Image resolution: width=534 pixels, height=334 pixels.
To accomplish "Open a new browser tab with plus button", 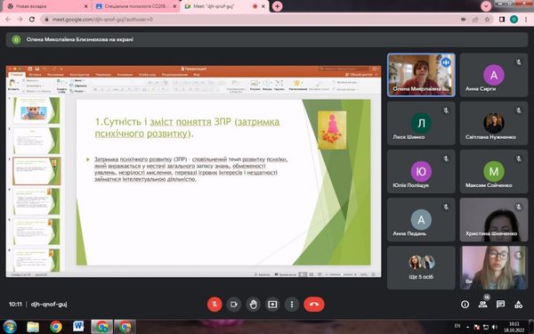I will (277, 6).
